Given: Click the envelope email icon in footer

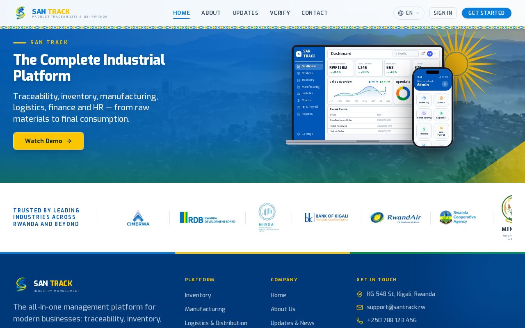Looking at the screenshot, I should 360,307.
